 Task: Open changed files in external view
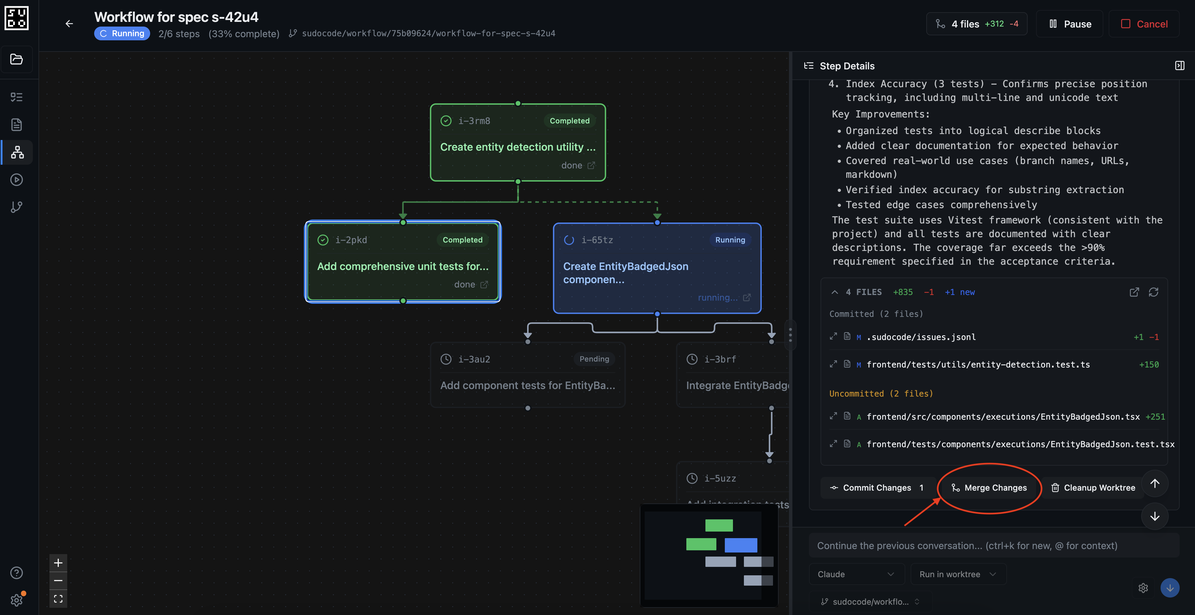point(1134,292)
